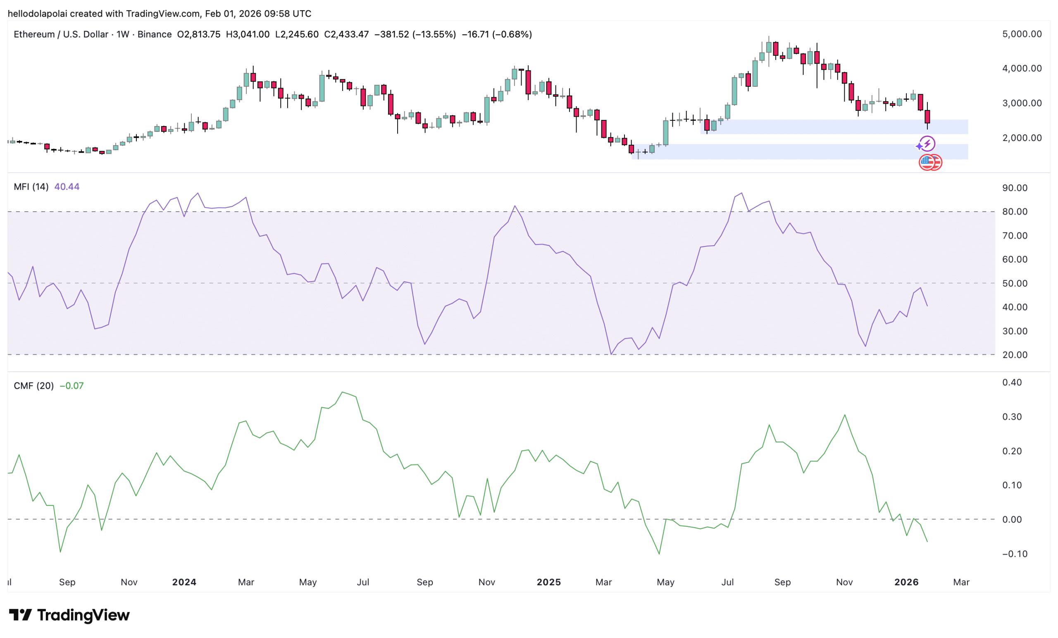Click the TradingView logo at bottom left
1058x638 pixels.
coord(69,615)
